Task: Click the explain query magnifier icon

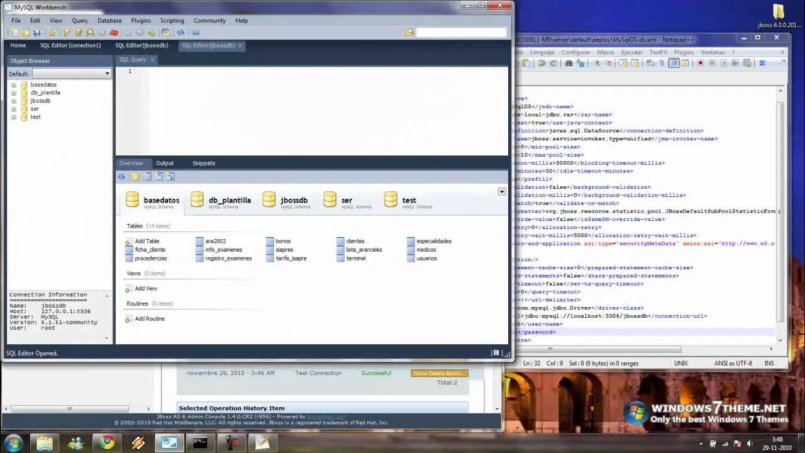Action: click(x=90, y=32)
